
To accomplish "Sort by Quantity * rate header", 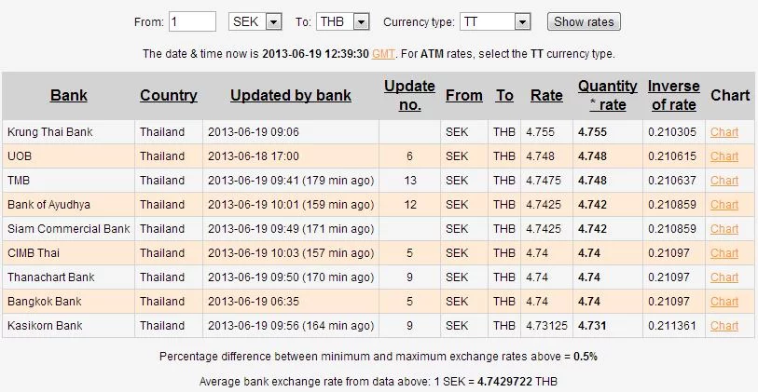I will click(x=607, y=95).
